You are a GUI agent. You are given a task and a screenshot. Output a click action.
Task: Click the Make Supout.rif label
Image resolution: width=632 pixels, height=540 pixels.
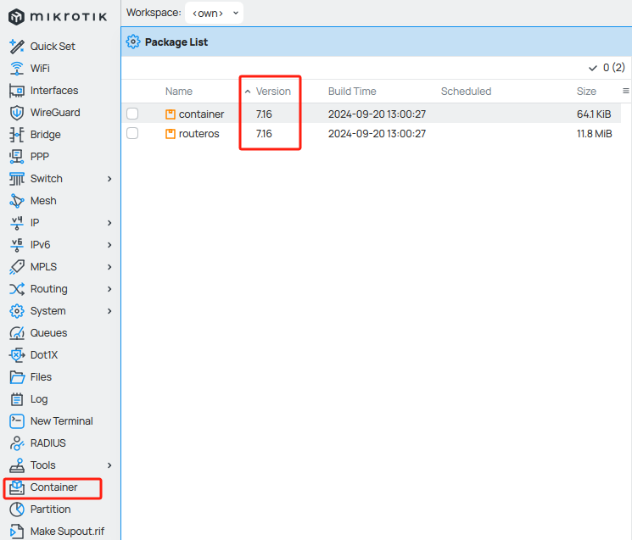tap(67, 532)
